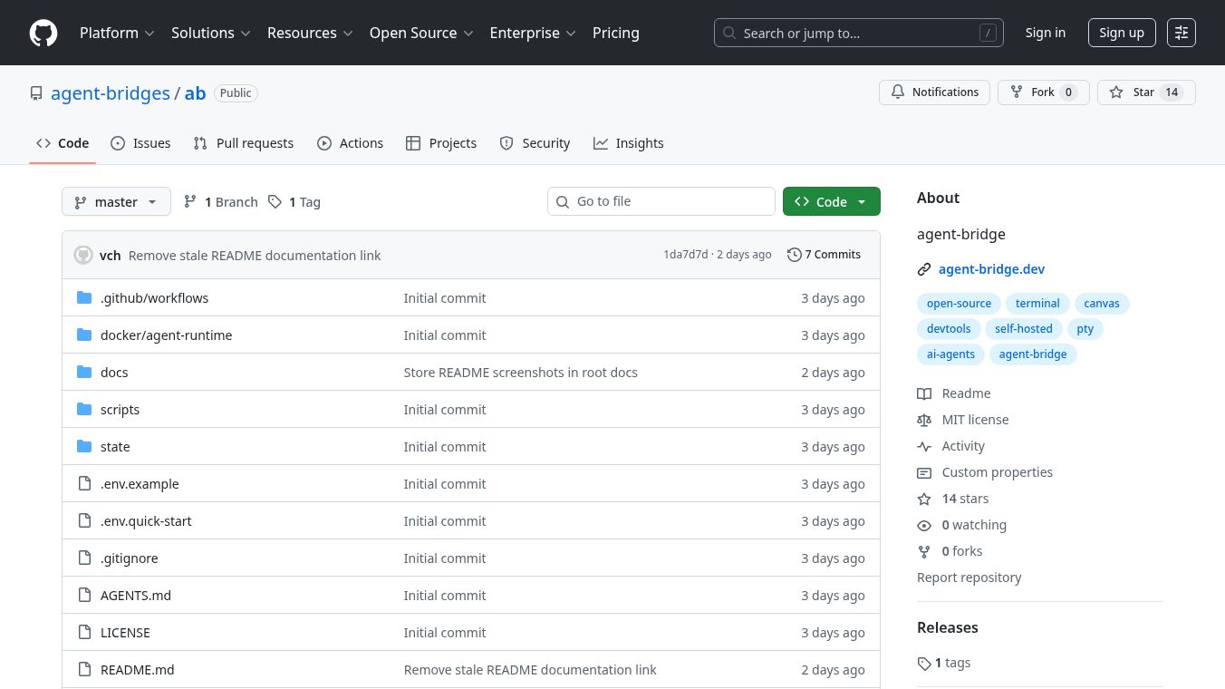Open the 7 Commits history
This screenshot has width=1225, height=689.
824,255
